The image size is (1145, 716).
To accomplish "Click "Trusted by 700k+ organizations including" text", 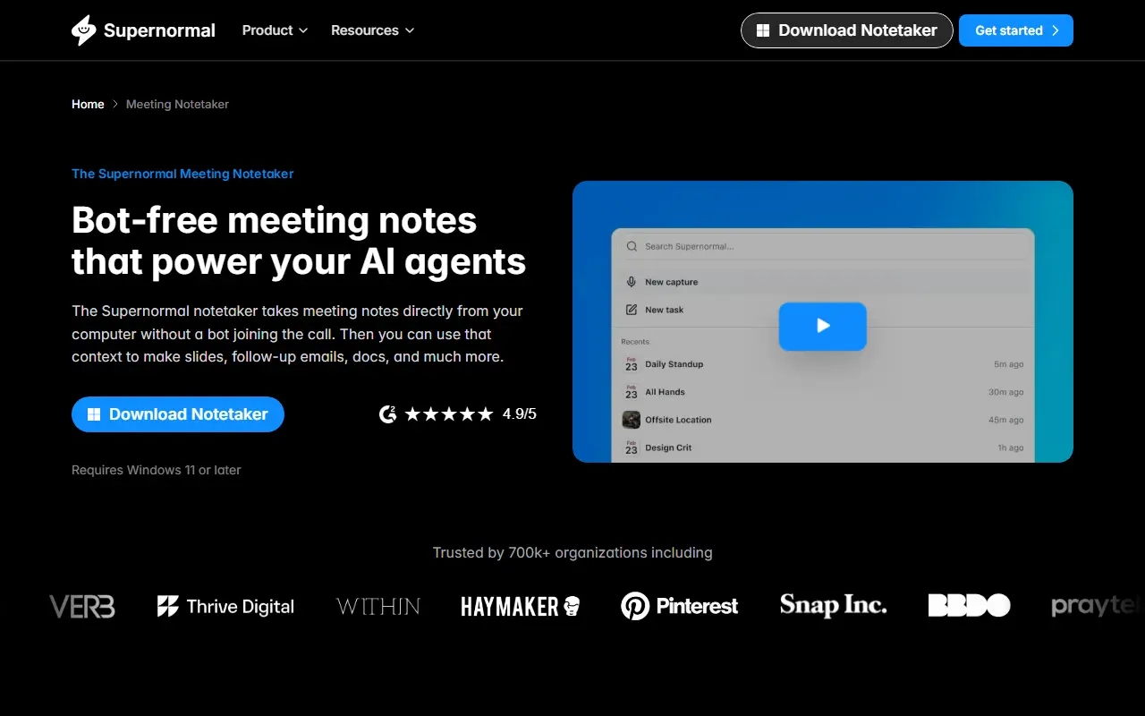I will 572,553.
